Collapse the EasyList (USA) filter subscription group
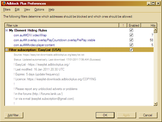This screenshot has width=162, height=122. [x=6, y=50]
